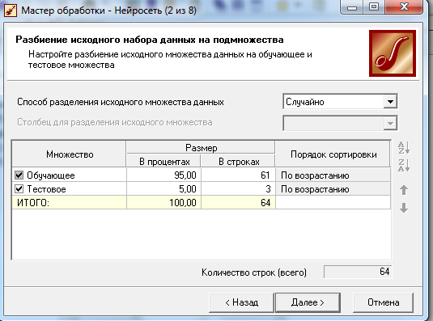The height and width of the screenshot is (321, 433).
Task: Uncheck the Тестовое set checkbox
Action: tap(19, 189)
